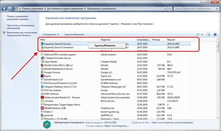Click the FinalWire Ltd. publisher cell
The image size is (221, 131).
[x=108, y=108]
